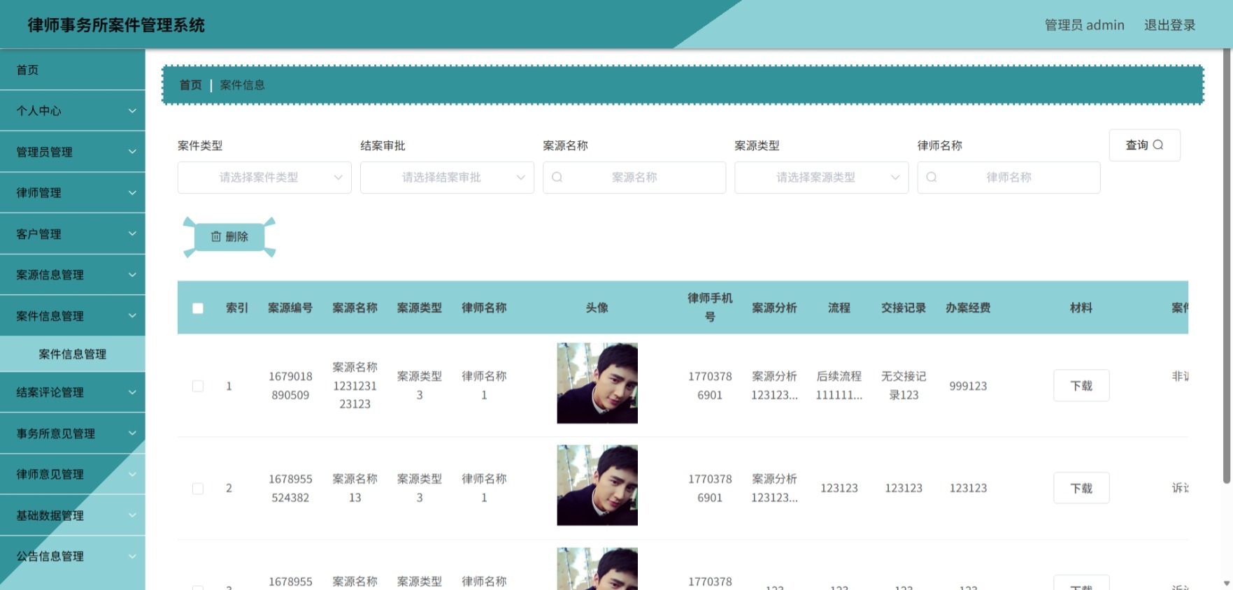Click the 案源名称13 cell in row 2
The width and height of the screenshot is (1233, 590).
(355, 489)
